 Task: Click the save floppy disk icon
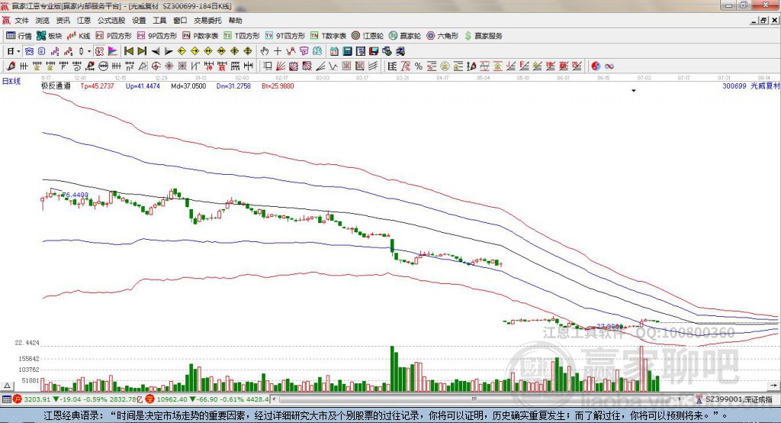point(374,51)
